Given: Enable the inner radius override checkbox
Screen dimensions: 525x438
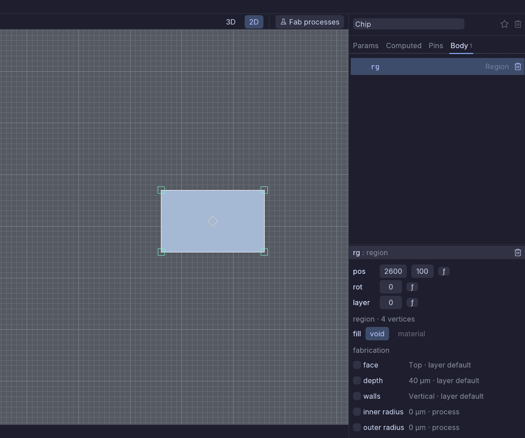Looking at the screenshot, I should 357,412.
